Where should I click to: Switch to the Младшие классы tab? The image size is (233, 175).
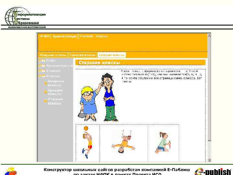[53, 55]
